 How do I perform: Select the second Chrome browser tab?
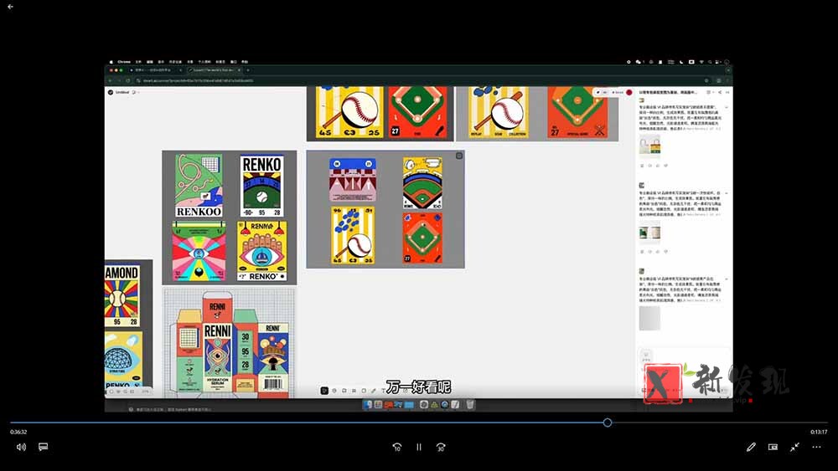pos(215,70)
